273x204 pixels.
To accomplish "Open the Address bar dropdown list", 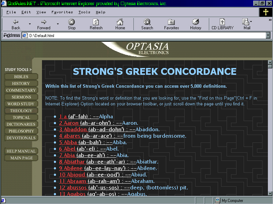I will [x=268, y=35].
